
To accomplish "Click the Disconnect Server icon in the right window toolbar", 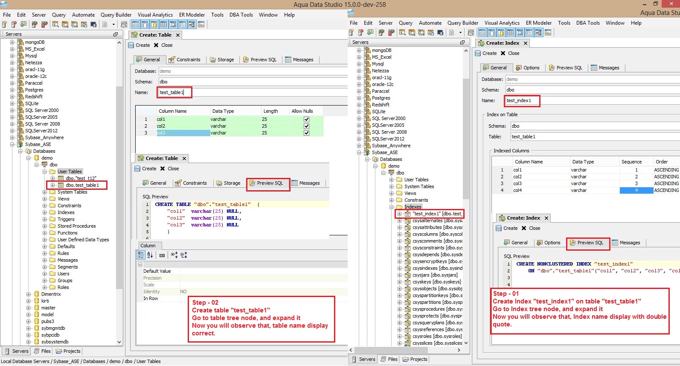I will pyautogui.click(x=391, y=32).
